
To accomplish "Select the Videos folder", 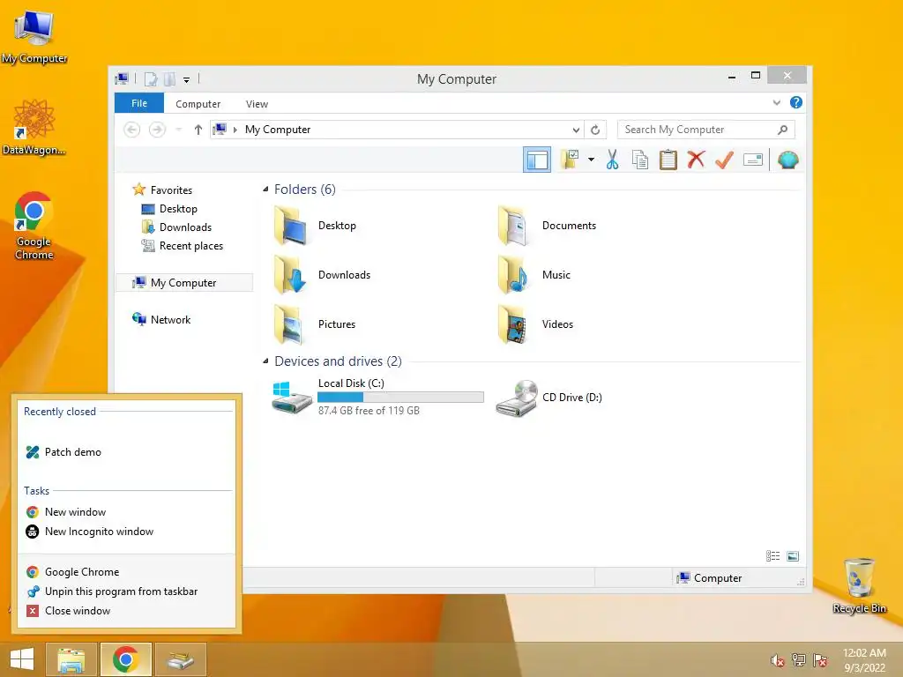I will pyautogui.click(x=535, y=324).
